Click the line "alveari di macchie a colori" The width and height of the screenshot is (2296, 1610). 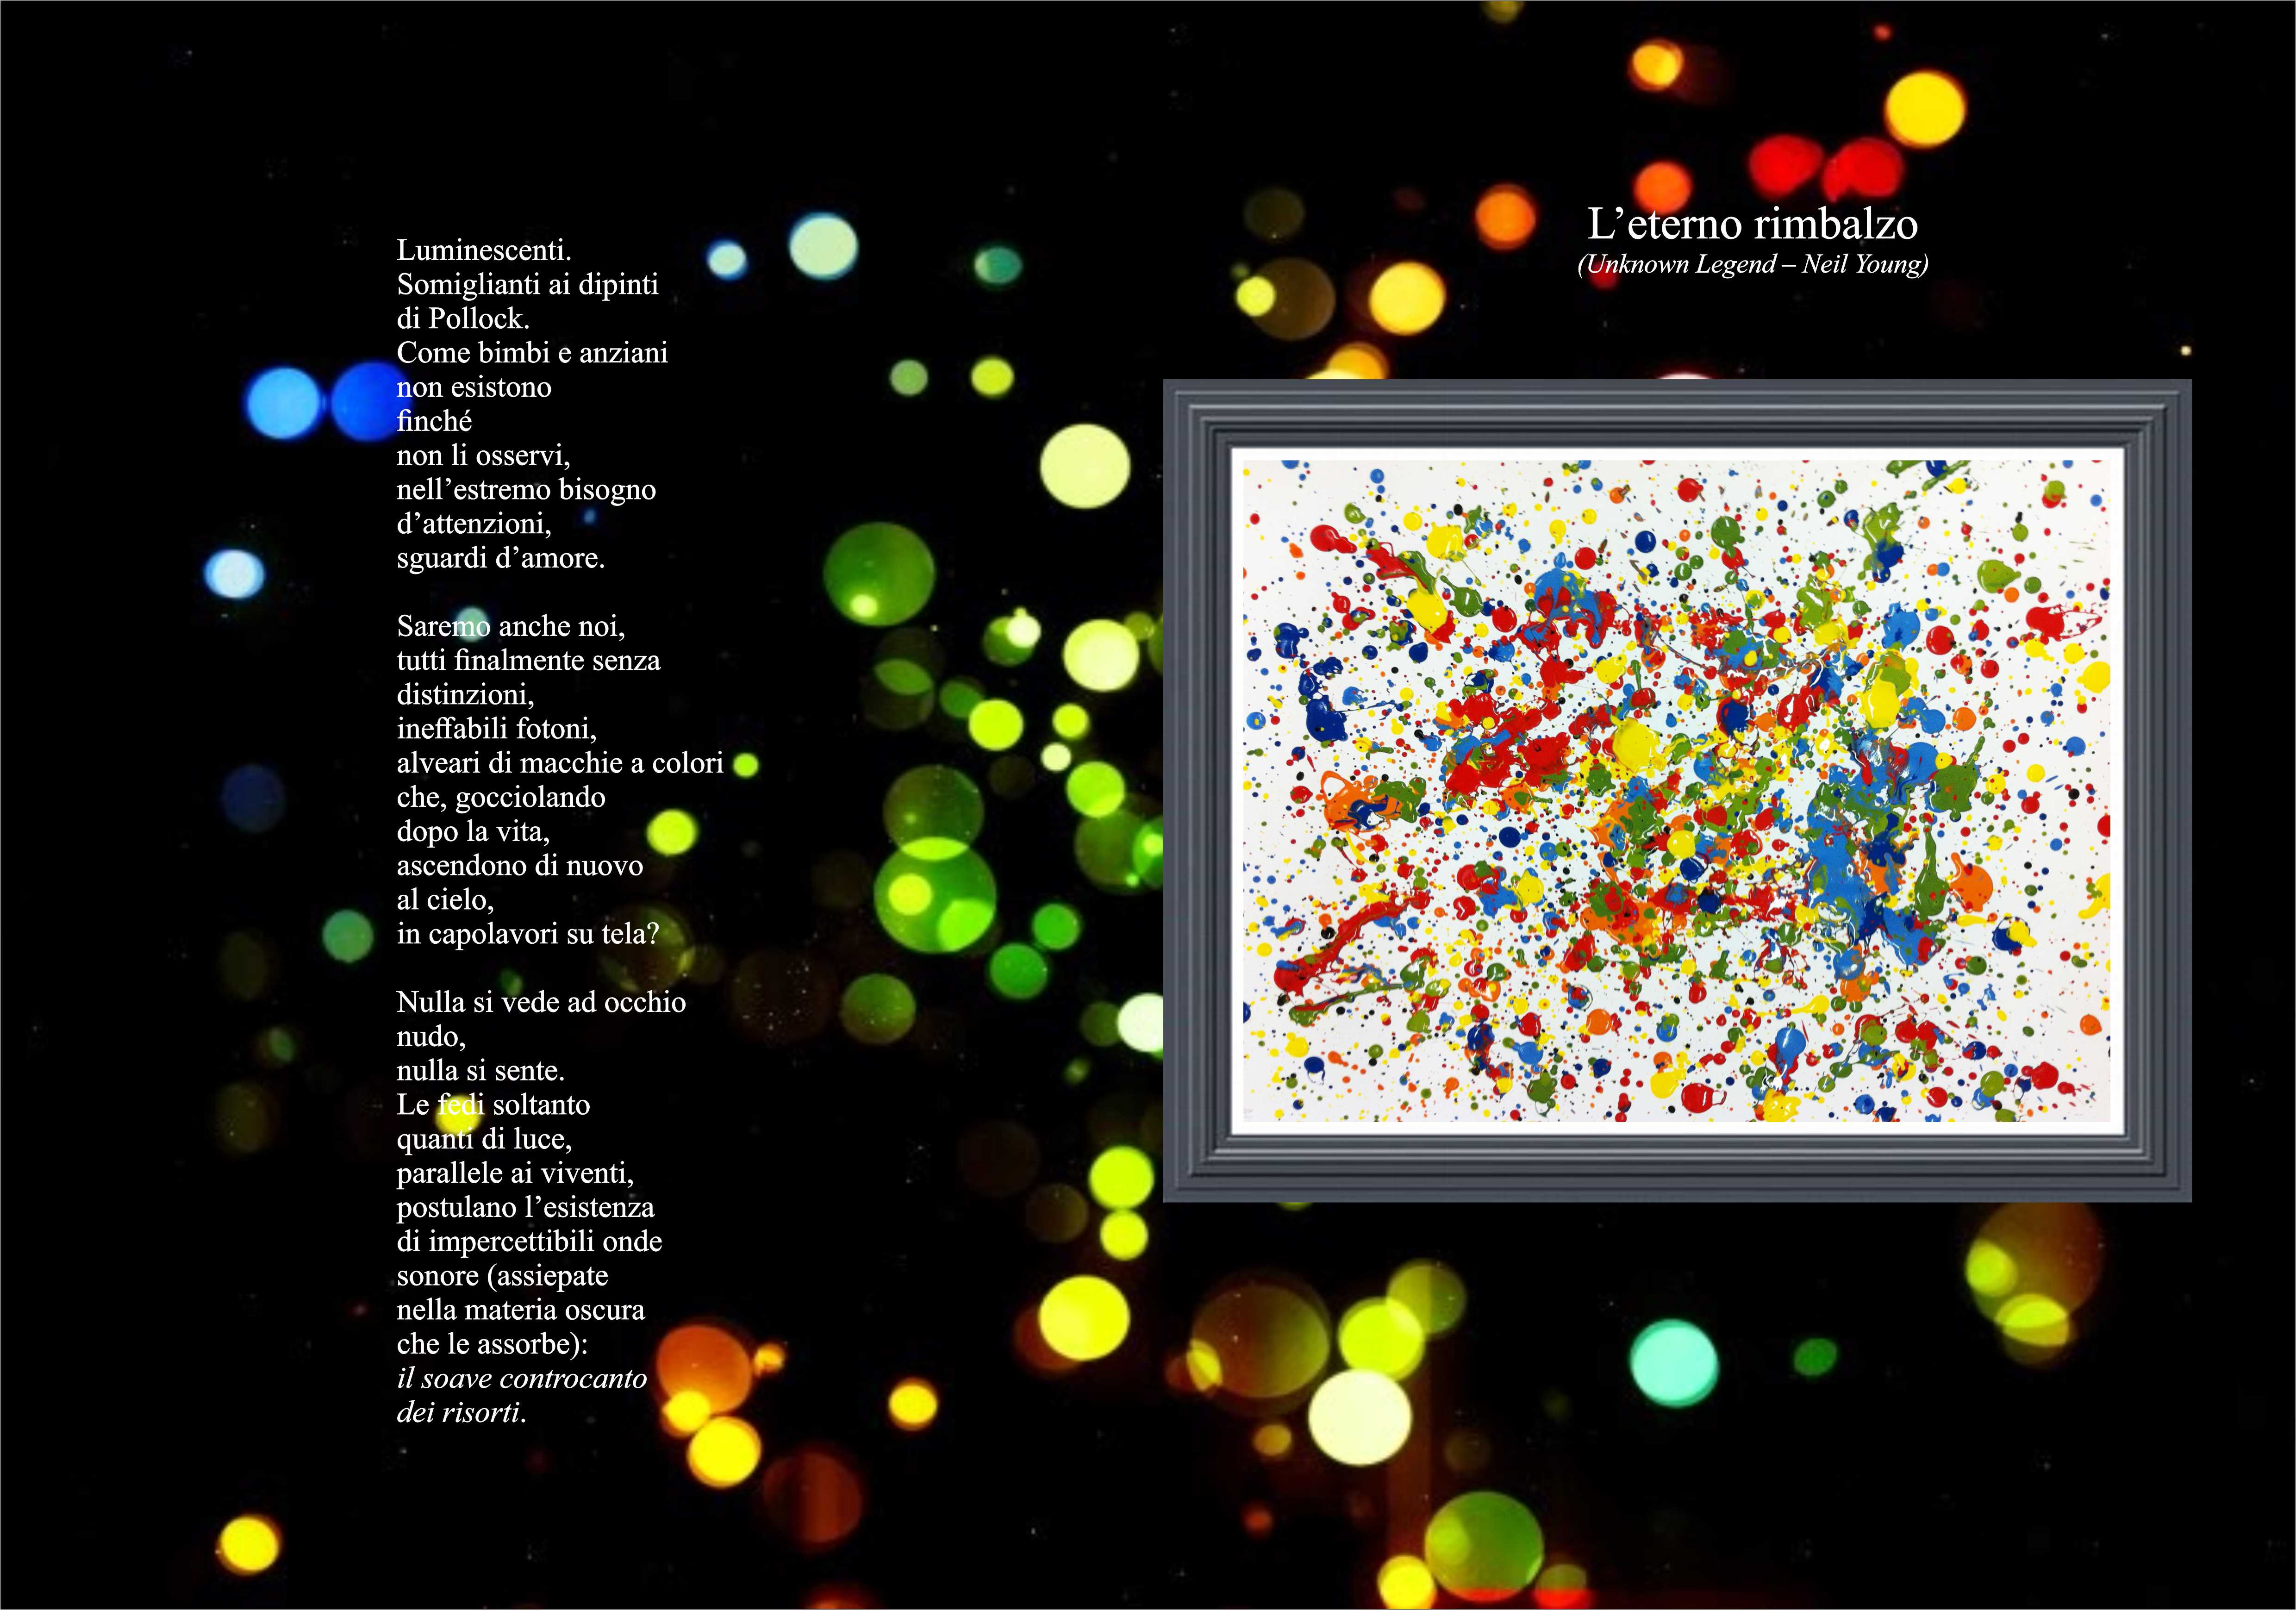pos(559,763)
